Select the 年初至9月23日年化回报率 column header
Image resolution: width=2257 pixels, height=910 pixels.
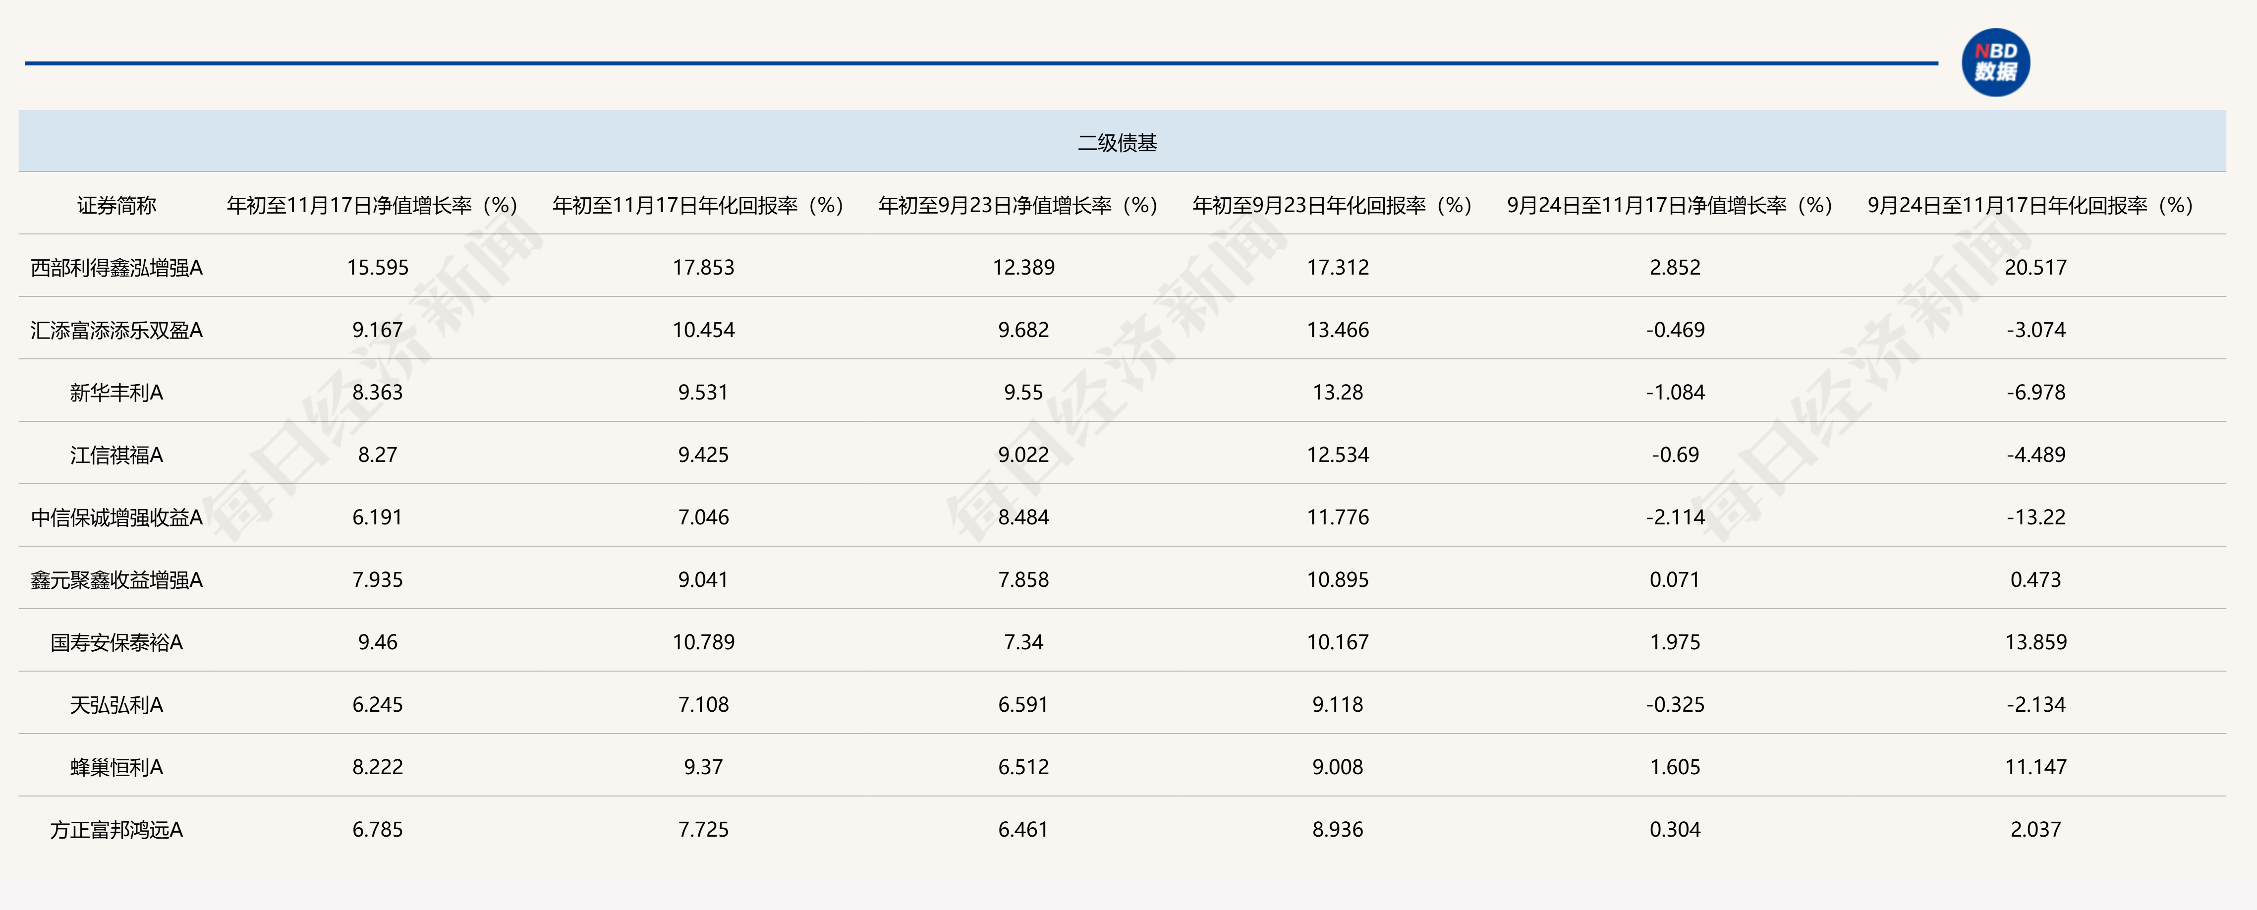[x=1333, y=205]
